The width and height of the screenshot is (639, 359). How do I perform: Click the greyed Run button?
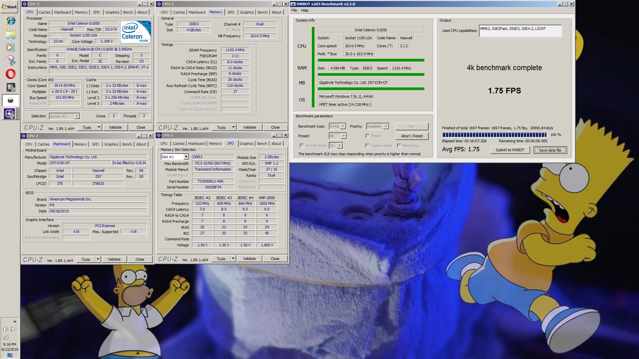[x=412, y=126]
